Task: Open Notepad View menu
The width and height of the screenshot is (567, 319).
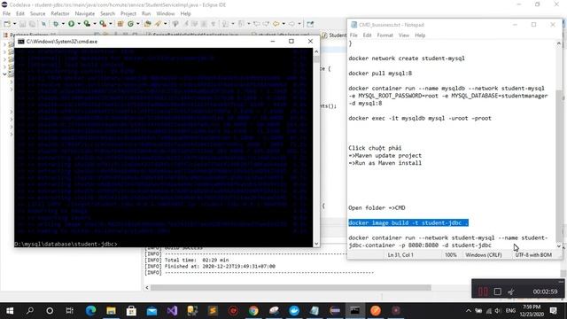Action: pos(404,35)
